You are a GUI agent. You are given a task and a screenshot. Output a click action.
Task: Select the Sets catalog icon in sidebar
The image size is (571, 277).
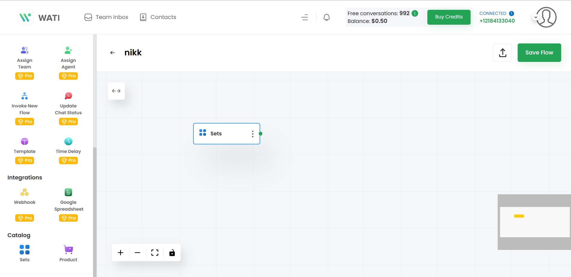(x=24, y=250)
